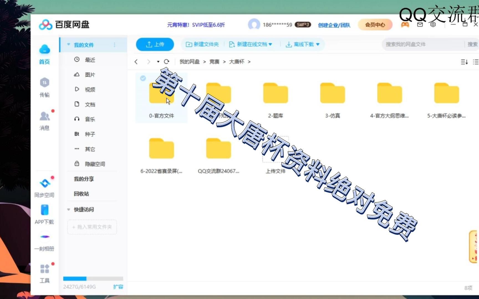Image resolution: width=479 pixels, height=299 pixels.
Task: Open 回收站 recycle bin
Action: pyautogui.click(x=81, y=194)
